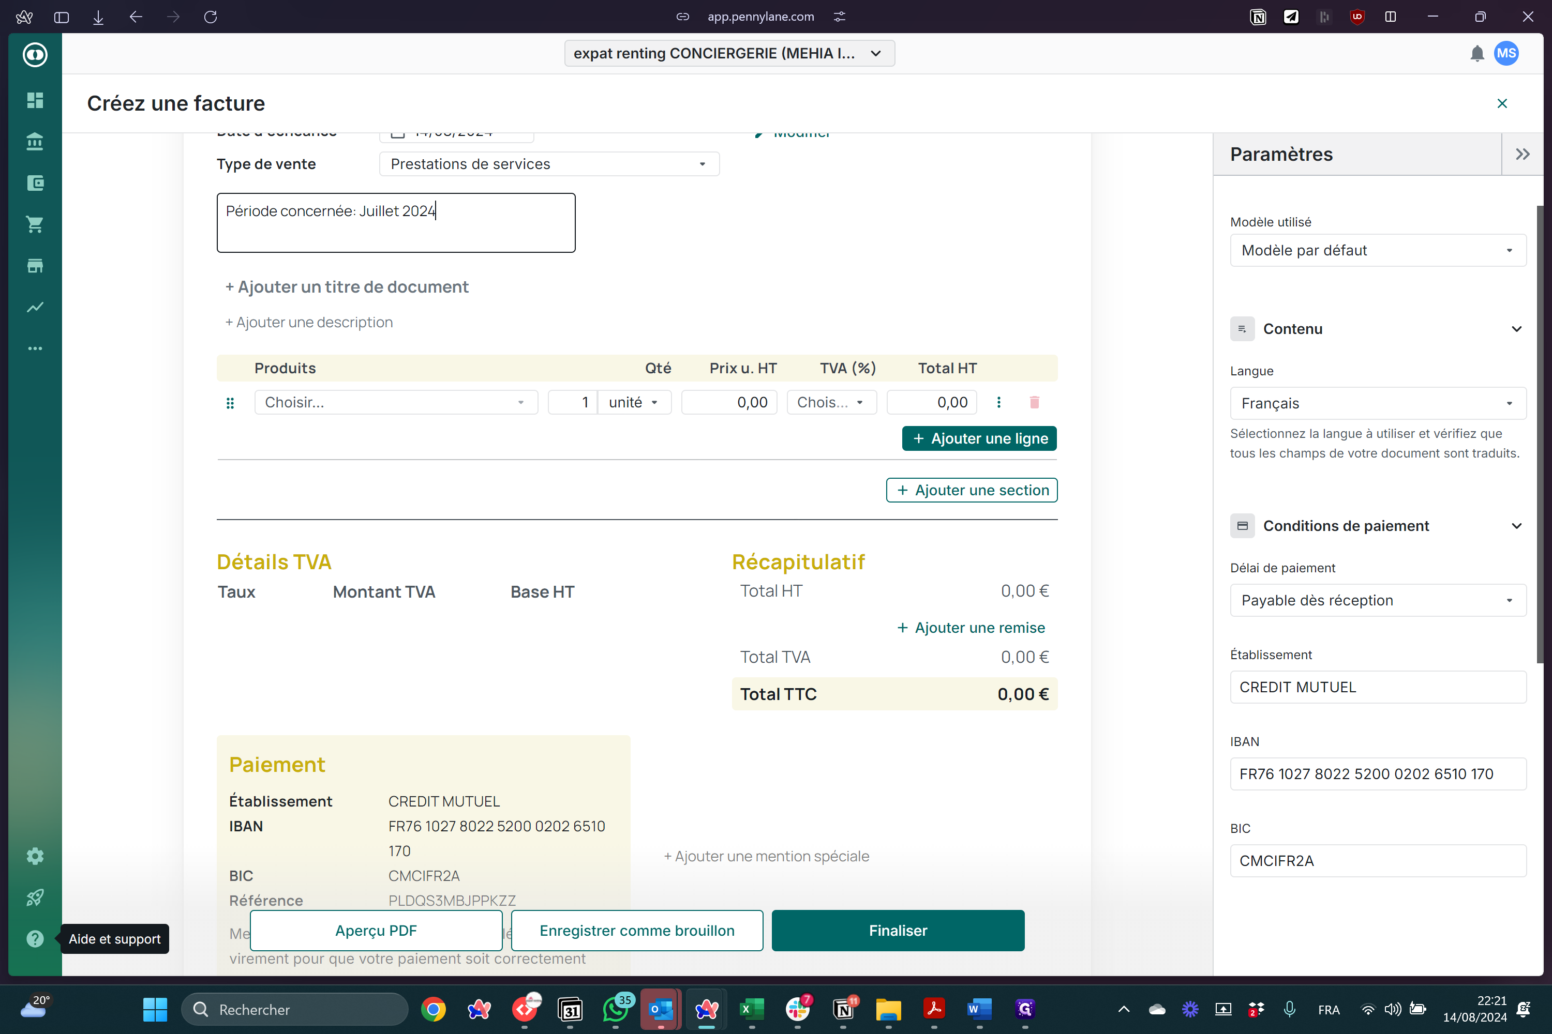Collapse the Paramètres panel with double chevron
This screenshot has width=1552, height=1034.
(1523, 154)
